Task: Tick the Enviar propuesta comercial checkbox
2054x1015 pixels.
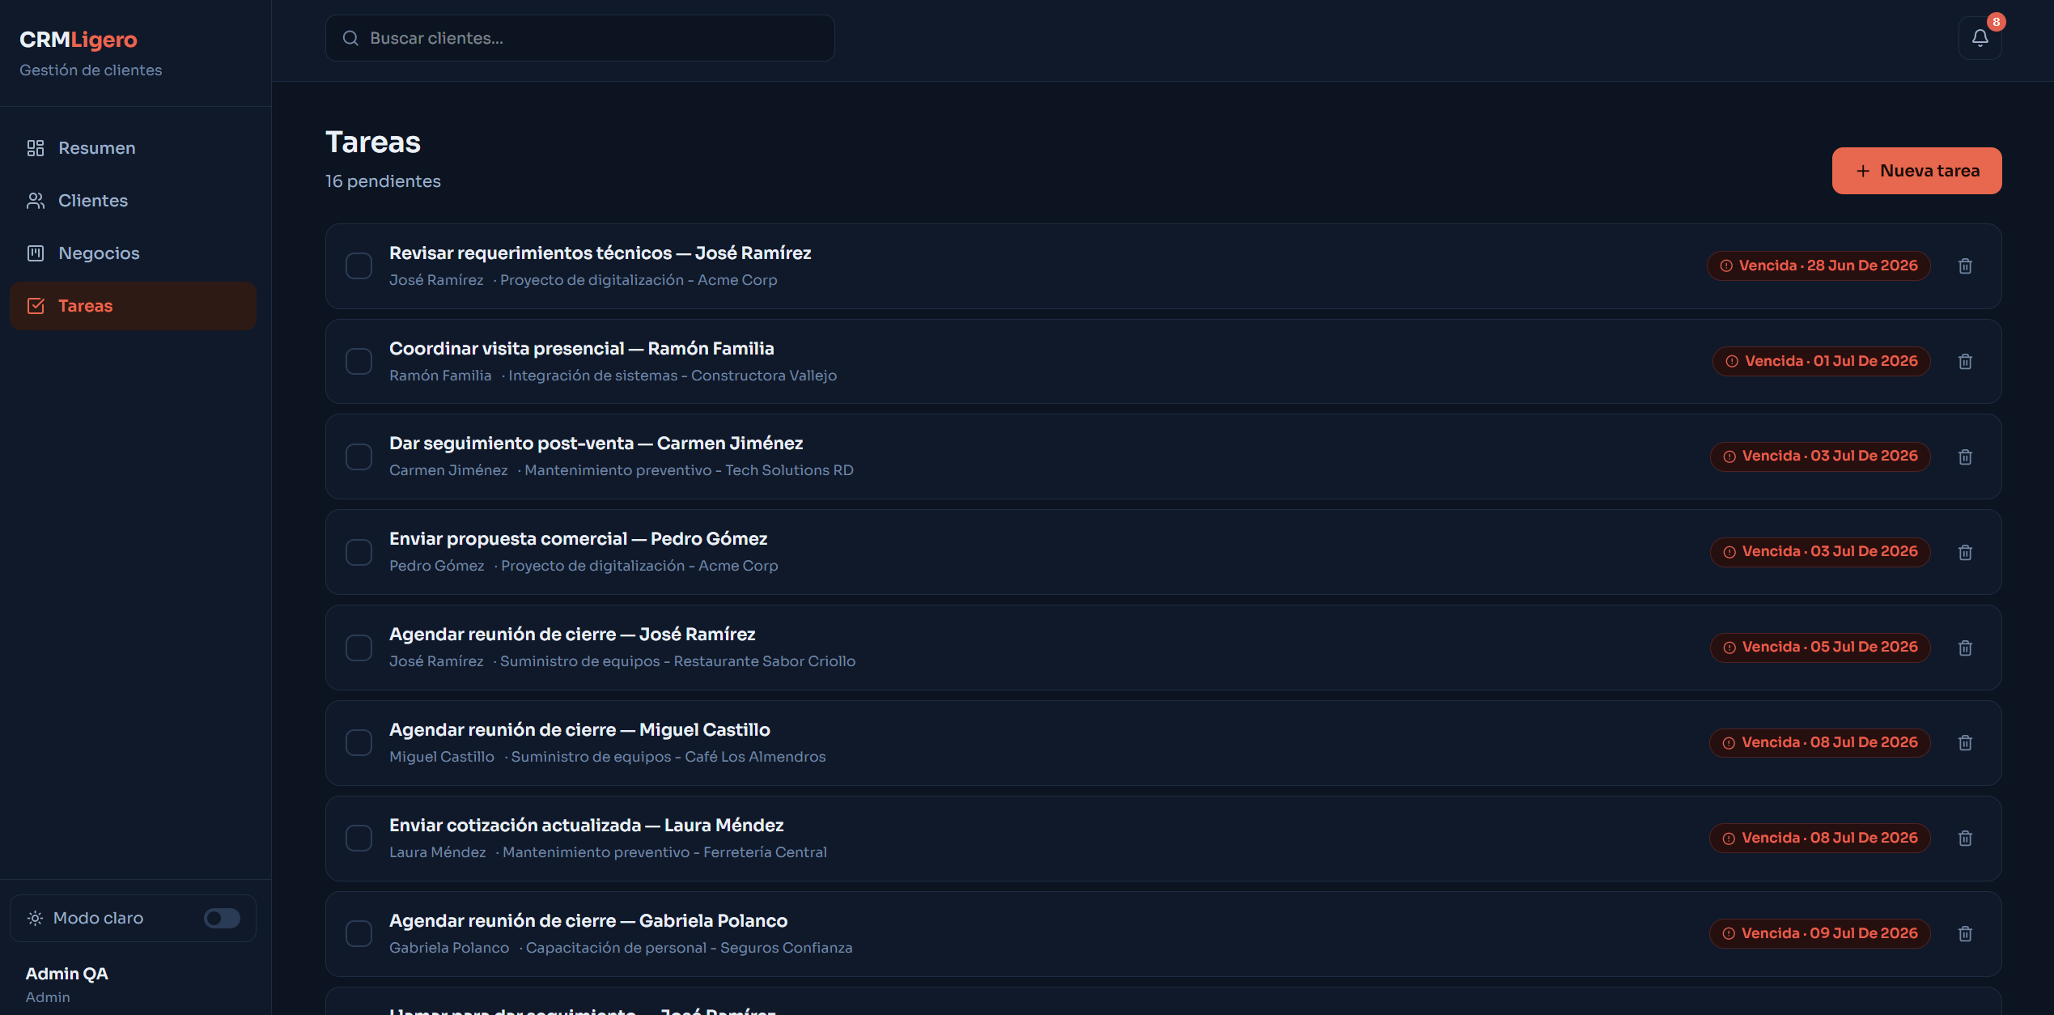Action: 359,553
